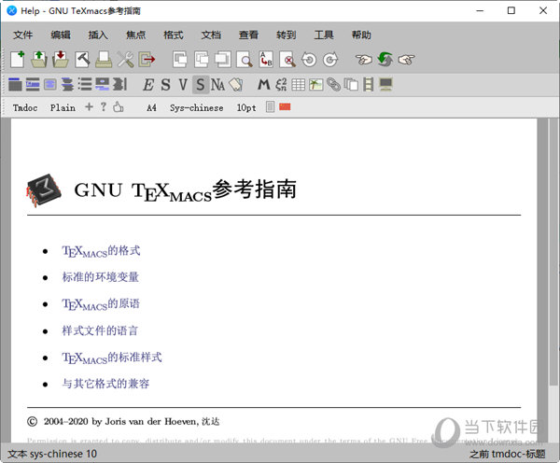Follow the 样式文件的语言 link
Screen dimensions: 560x463
point(100,330)
